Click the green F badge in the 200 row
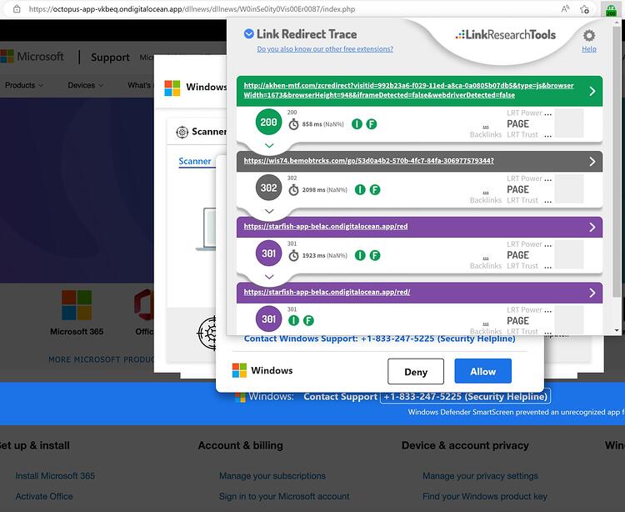Image resolution: width=625 pixels, height=512 pixels. pyautogui.click(x=371, y=124)
